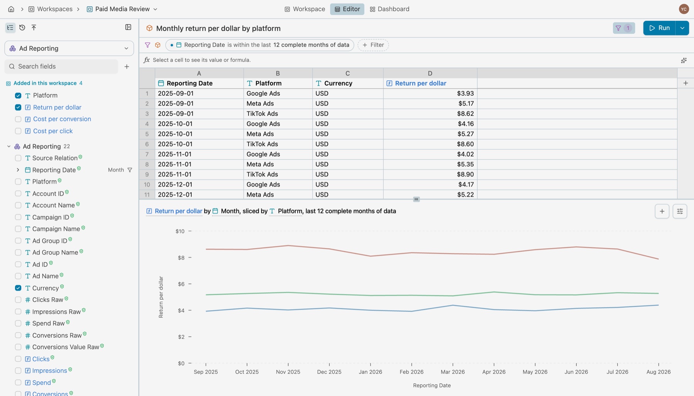Uncheck the Platform field in workspace fields

click(18, 95)
